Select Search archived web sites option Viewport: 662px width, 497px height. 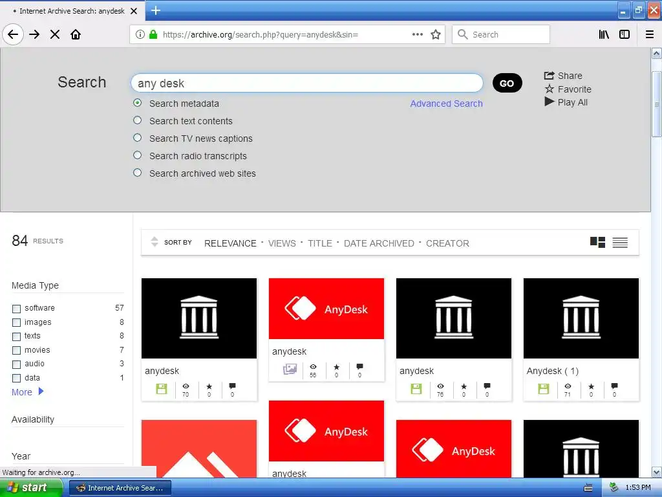[x=137, y=172]
